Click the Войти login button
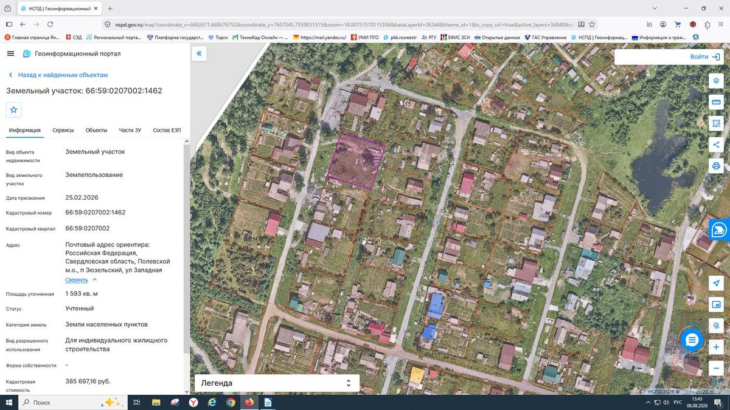730x410 pixels. click(x=705, y=56)
